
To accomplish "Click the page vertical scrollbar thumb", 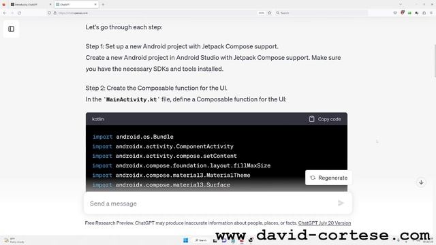I will [x=435, y=61].
